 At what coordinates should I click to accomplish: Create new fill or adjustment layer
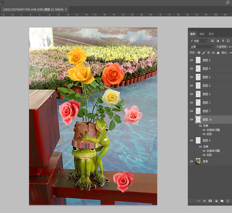pos(216,201)
